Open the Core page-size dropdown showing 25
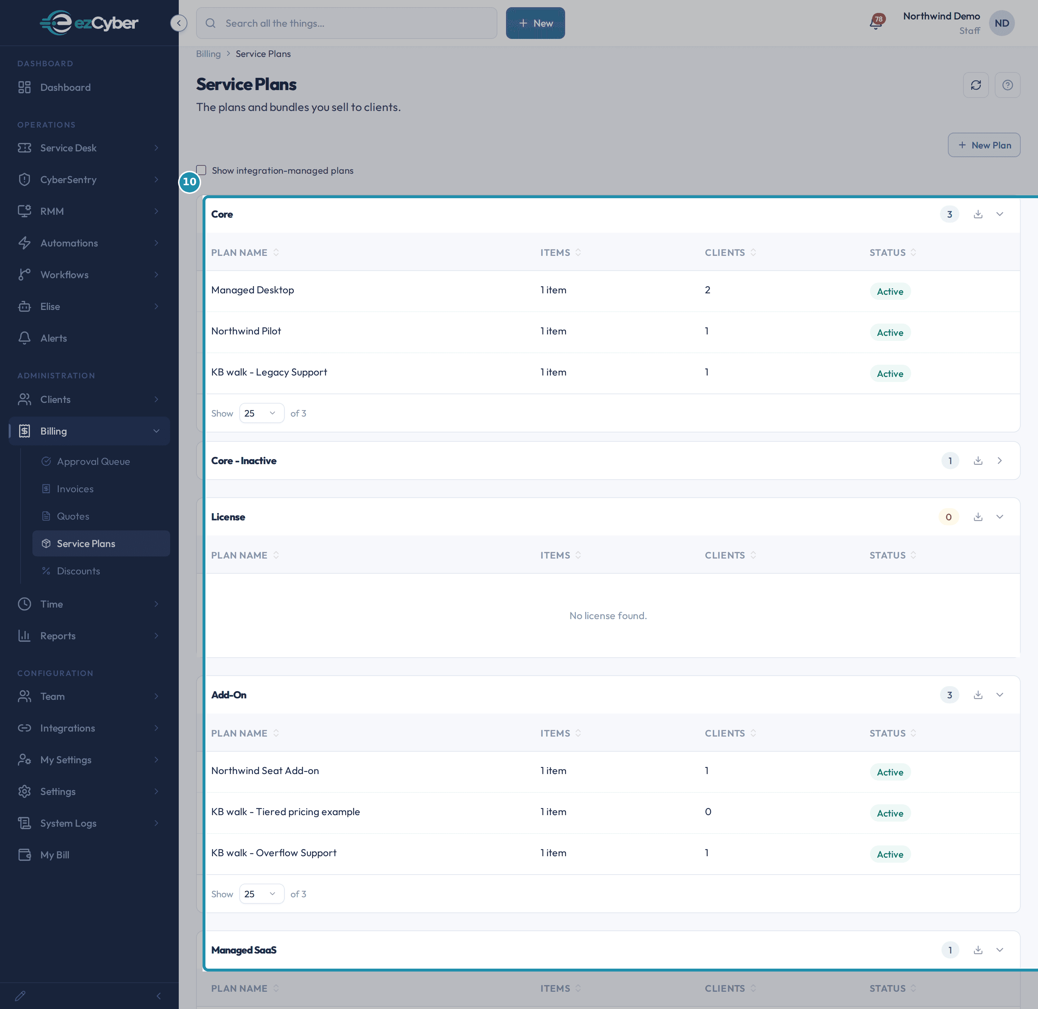This screenshot has height=1009, width=1038. tap(261, 413)
